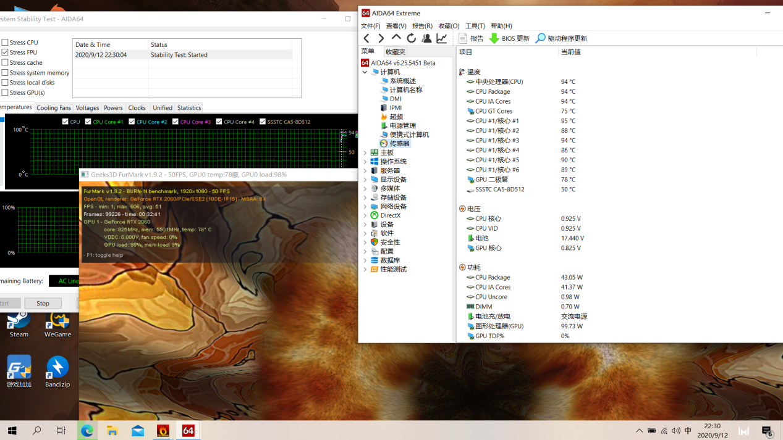The height and width of the screenshot is (440, 783).
Task: Open Steam desktop shortcut
Action: (x=19, y=324)
